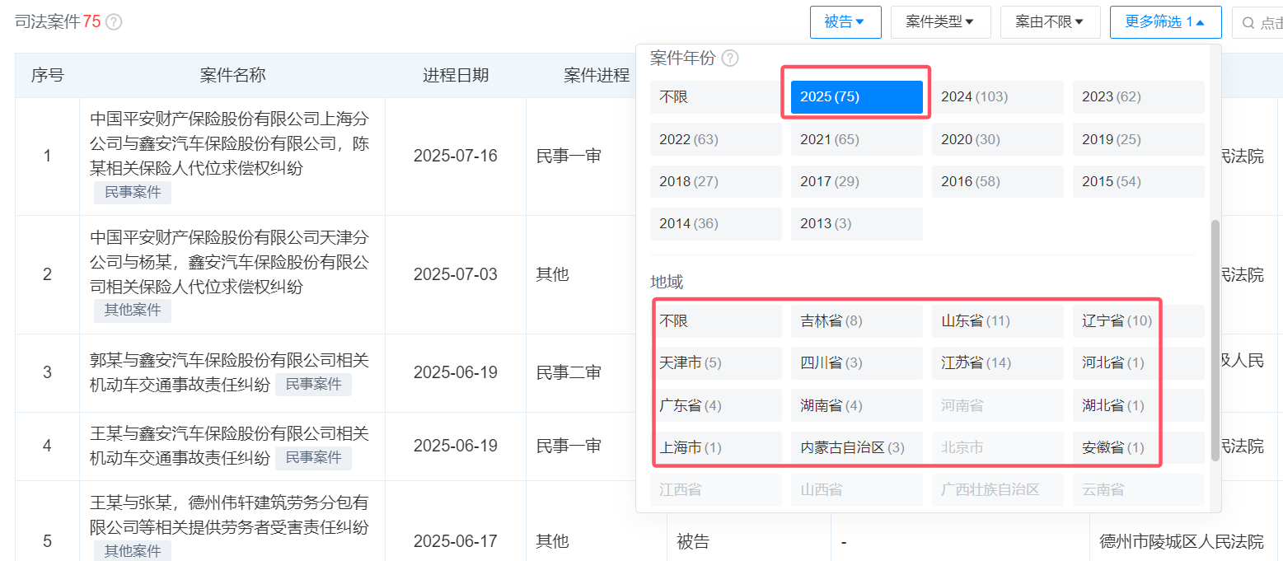The width and height of the screenshot is (1283, 561).
Task: Click the 民事案件 tag in row 1
Action: 133,193
